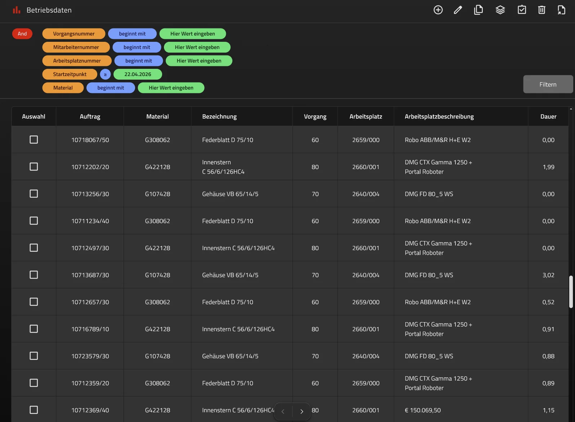Click the trash delete icon
The image size is (575, 422).
542,10
